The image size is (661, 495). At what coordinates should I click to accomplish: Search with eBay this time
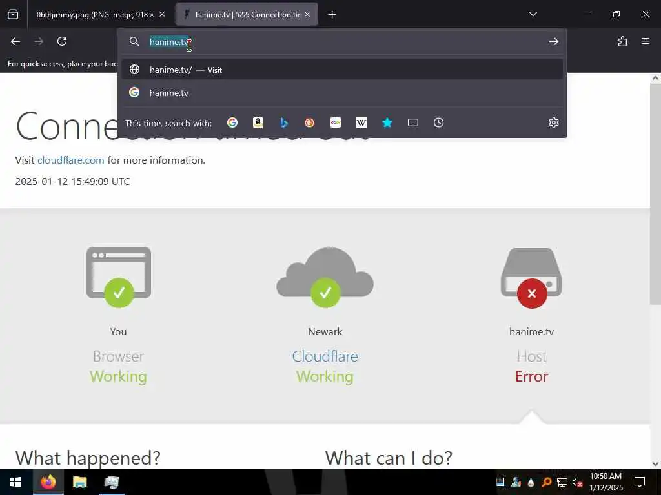pos(336,122)
